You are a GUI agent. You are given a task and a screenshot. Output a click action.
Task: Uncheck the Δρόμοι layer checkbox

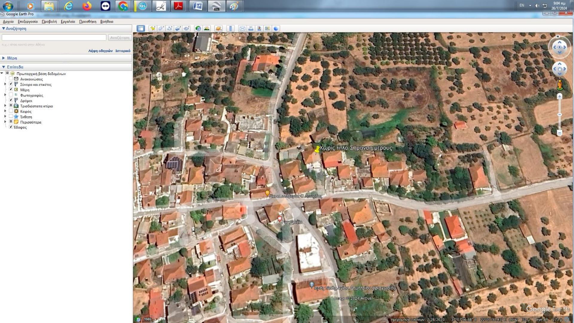[x=11, y=100]
